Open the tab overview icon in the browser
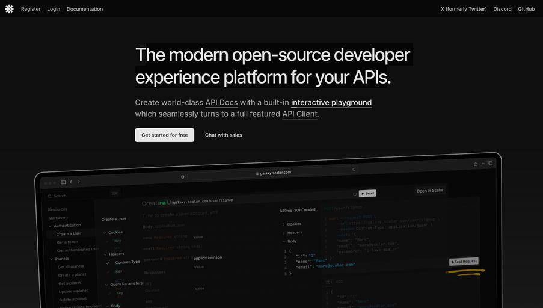The image size is (543, 308). click(x=491, y=164)
